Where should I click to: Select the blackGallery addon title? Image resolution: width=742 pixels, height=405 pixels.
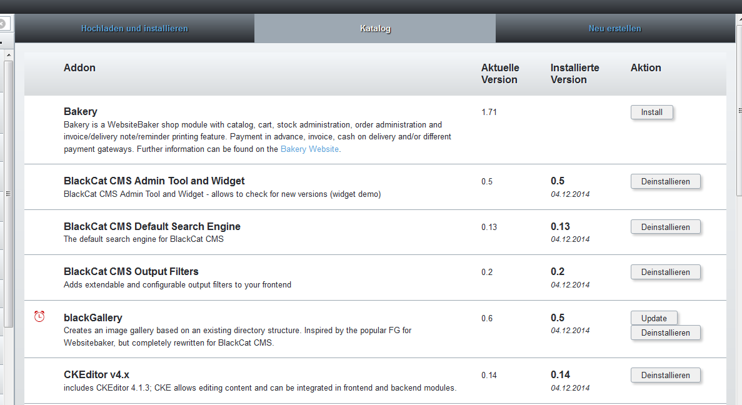[93, 317]
